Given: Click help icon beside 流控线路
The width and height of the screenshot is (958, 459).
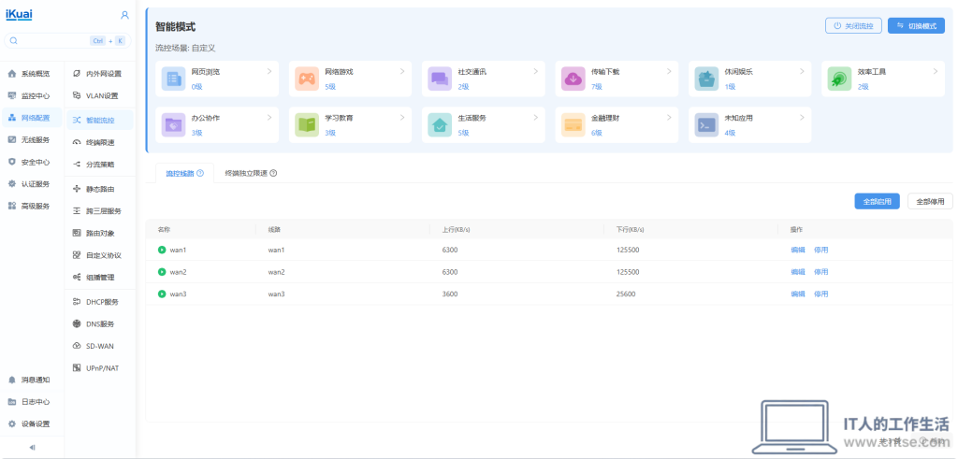Looking at the screenshot, I should (x=200, y=173).
